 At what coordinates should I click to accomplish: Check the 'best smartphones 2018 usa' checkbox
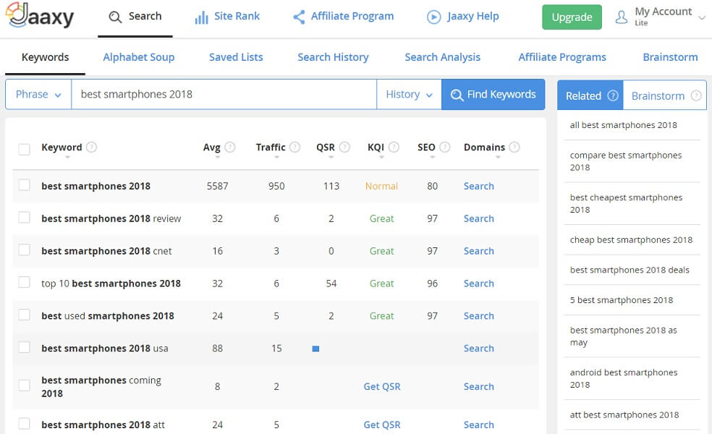point(24,347)
